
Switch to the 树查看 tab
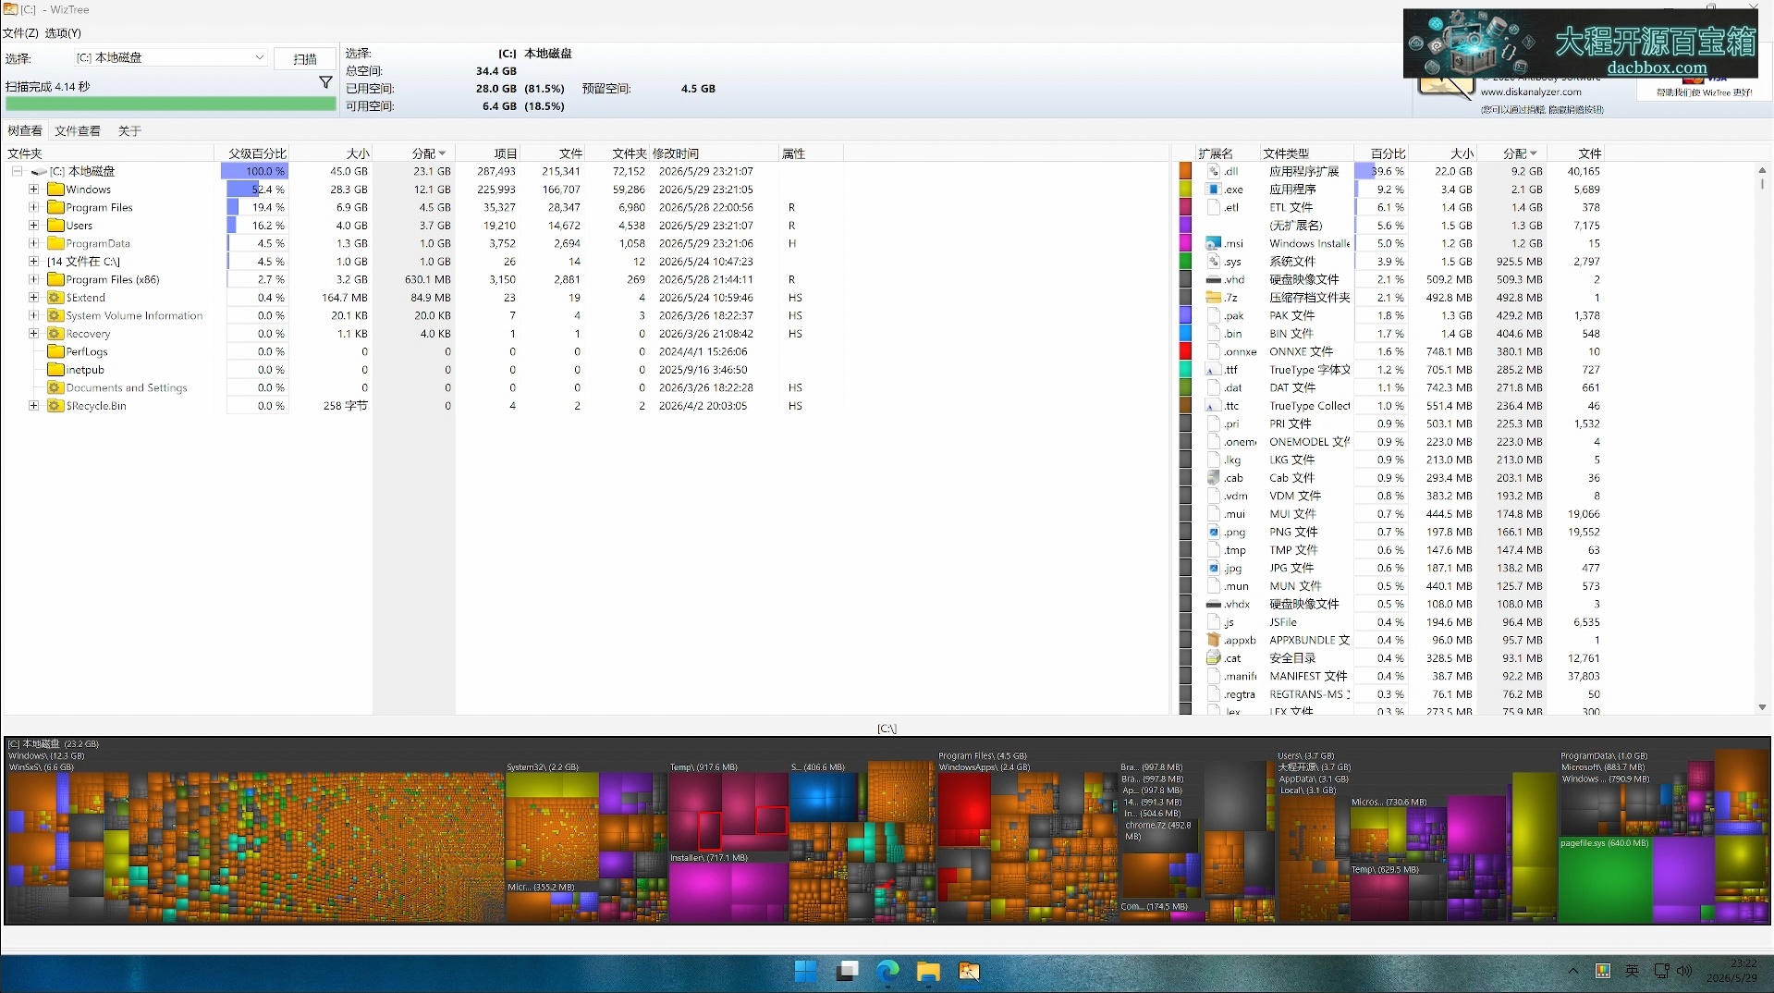coord(25,131)
